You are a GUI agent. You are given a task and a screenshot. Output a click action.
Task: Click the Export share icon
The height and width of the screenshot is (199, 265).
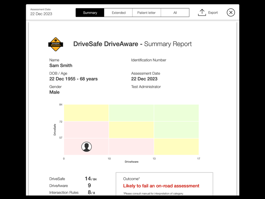pos(202,13)
